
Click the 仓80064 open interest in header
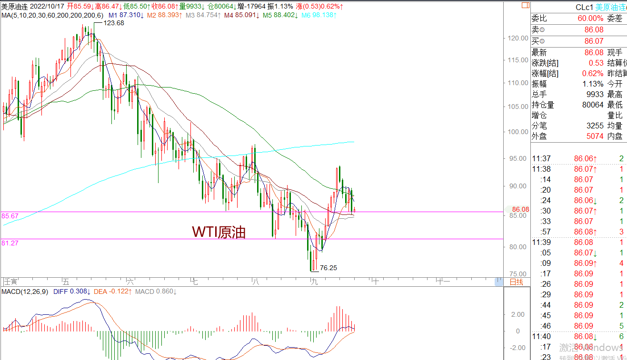tap(222, 7)
